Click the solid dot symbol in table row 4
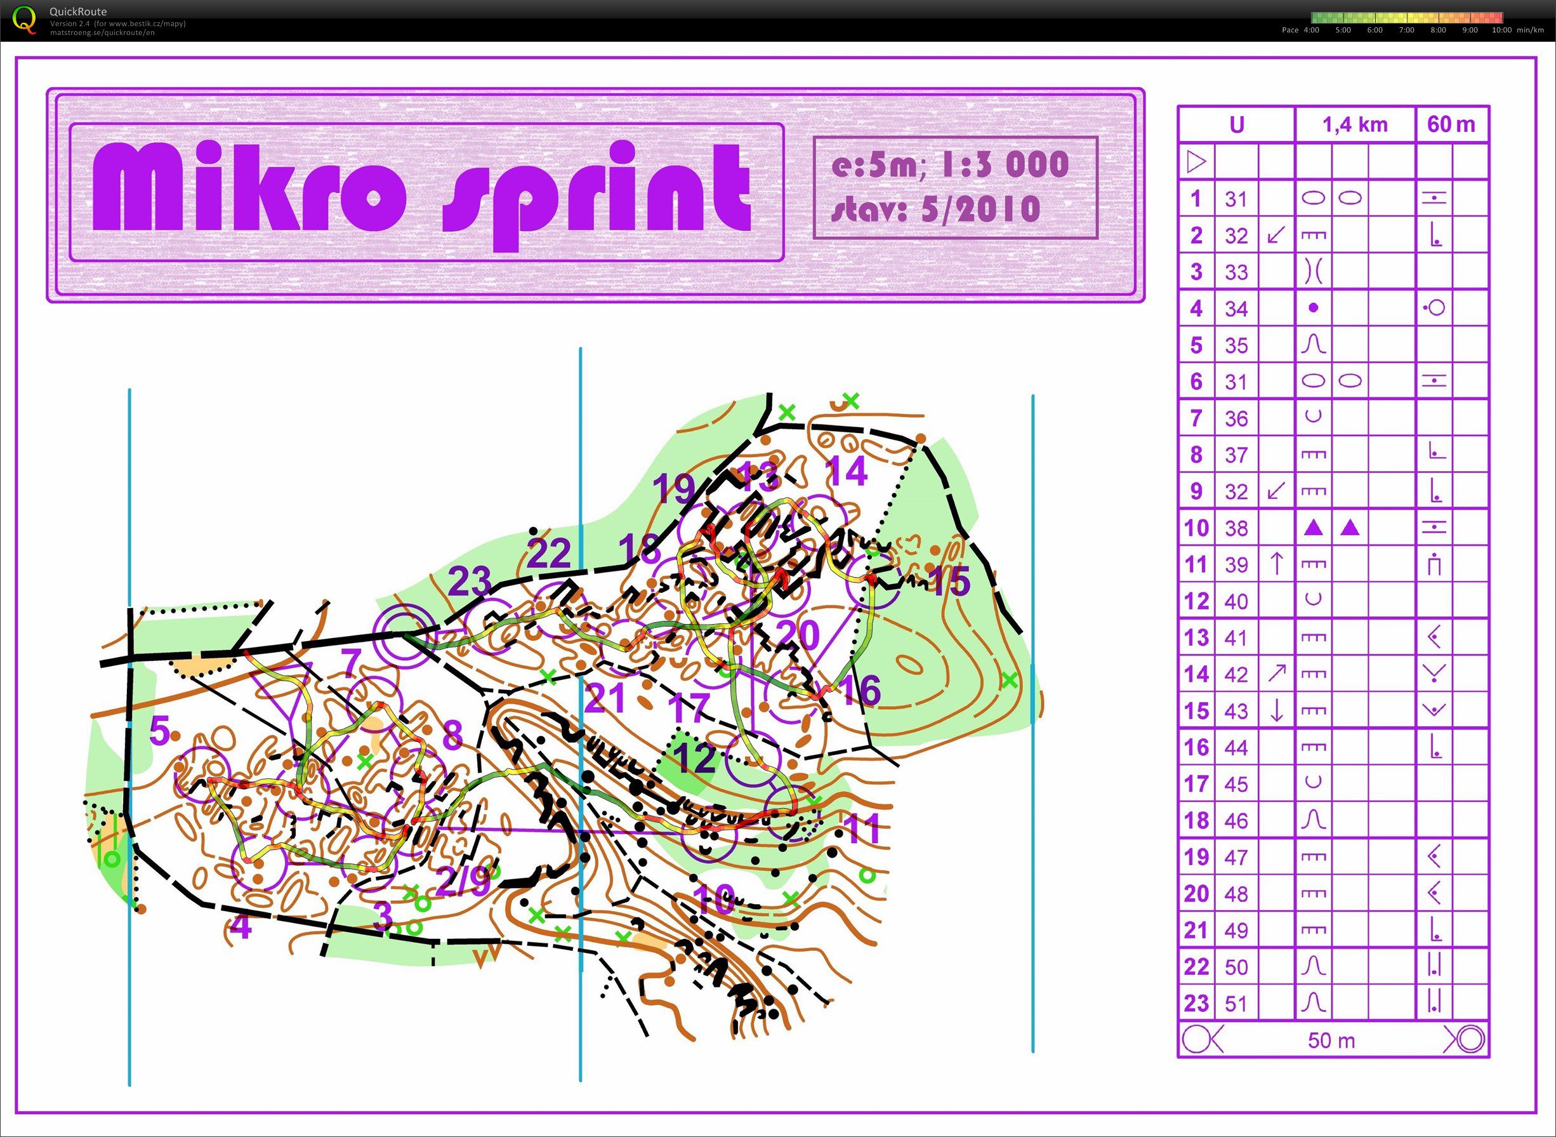 pyautogui.click(x=1313, y=308)
